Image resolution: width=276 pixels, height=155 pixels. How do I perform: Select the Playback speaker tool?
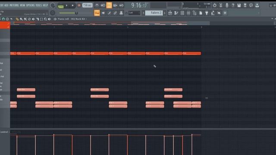(50, 19)
